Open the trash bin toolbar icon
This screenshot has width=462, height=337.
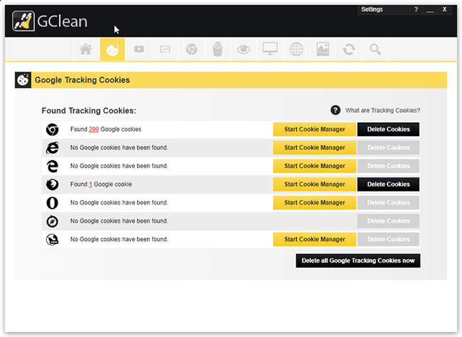click(x=217, y=49)
